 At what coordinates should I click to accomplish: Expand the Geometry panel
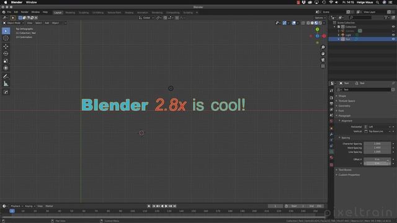click(344, 106)
